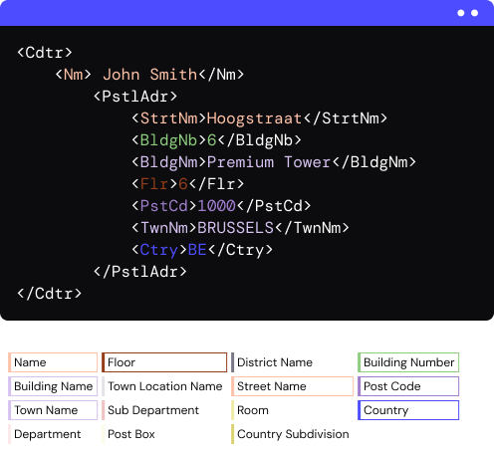This screenshot has width=494, height=456.
Task: Click the Flr line with value 6
Action: (x=188, y=184)
